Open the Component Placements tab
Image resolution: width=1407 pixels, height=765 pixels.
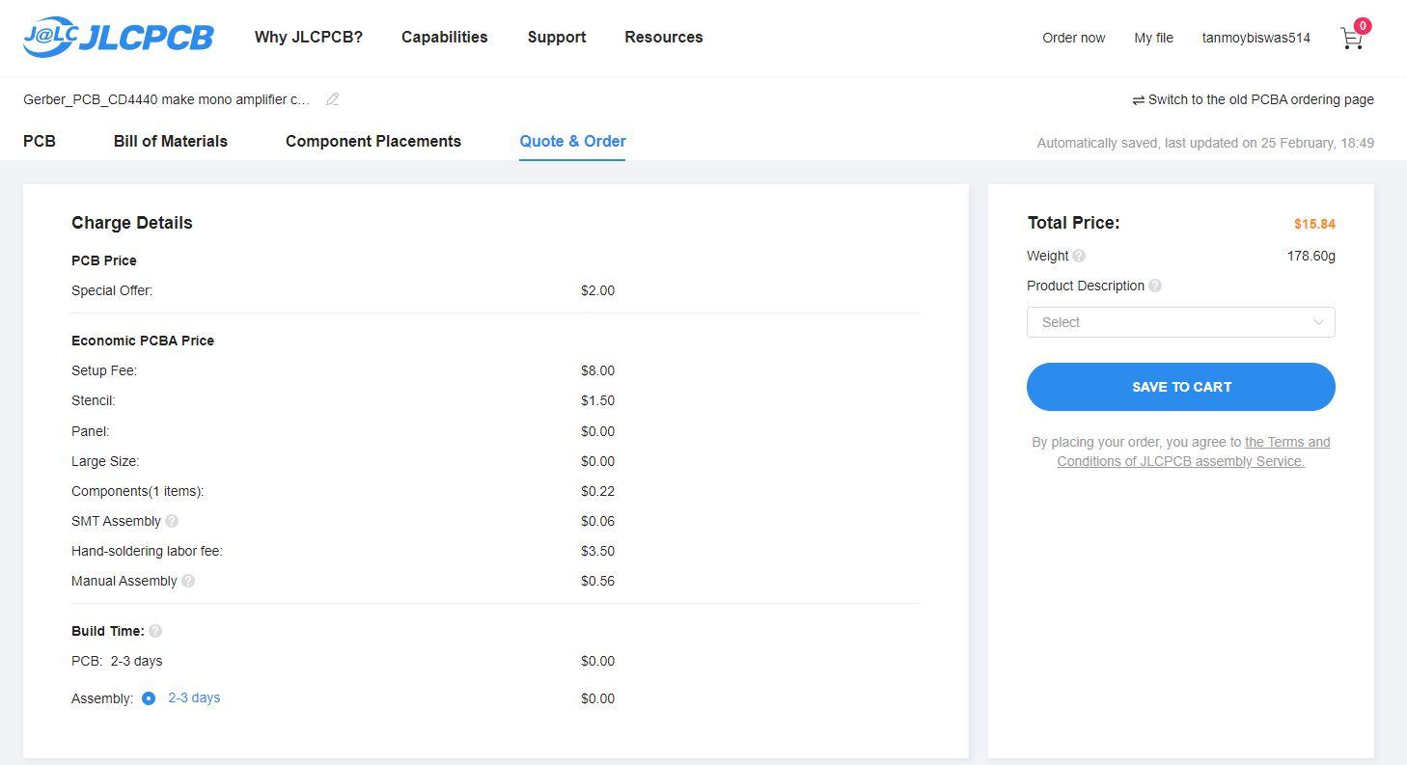(373, 141)
